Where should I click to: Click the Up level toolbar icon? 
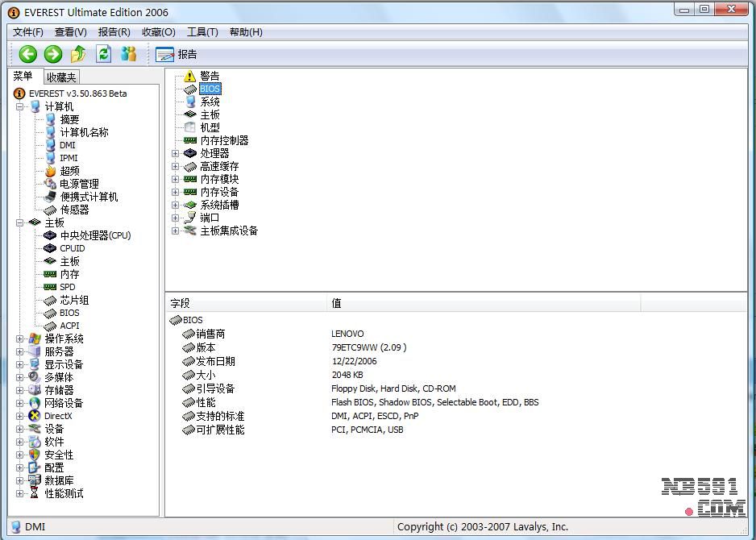click(x=78, y=54)
